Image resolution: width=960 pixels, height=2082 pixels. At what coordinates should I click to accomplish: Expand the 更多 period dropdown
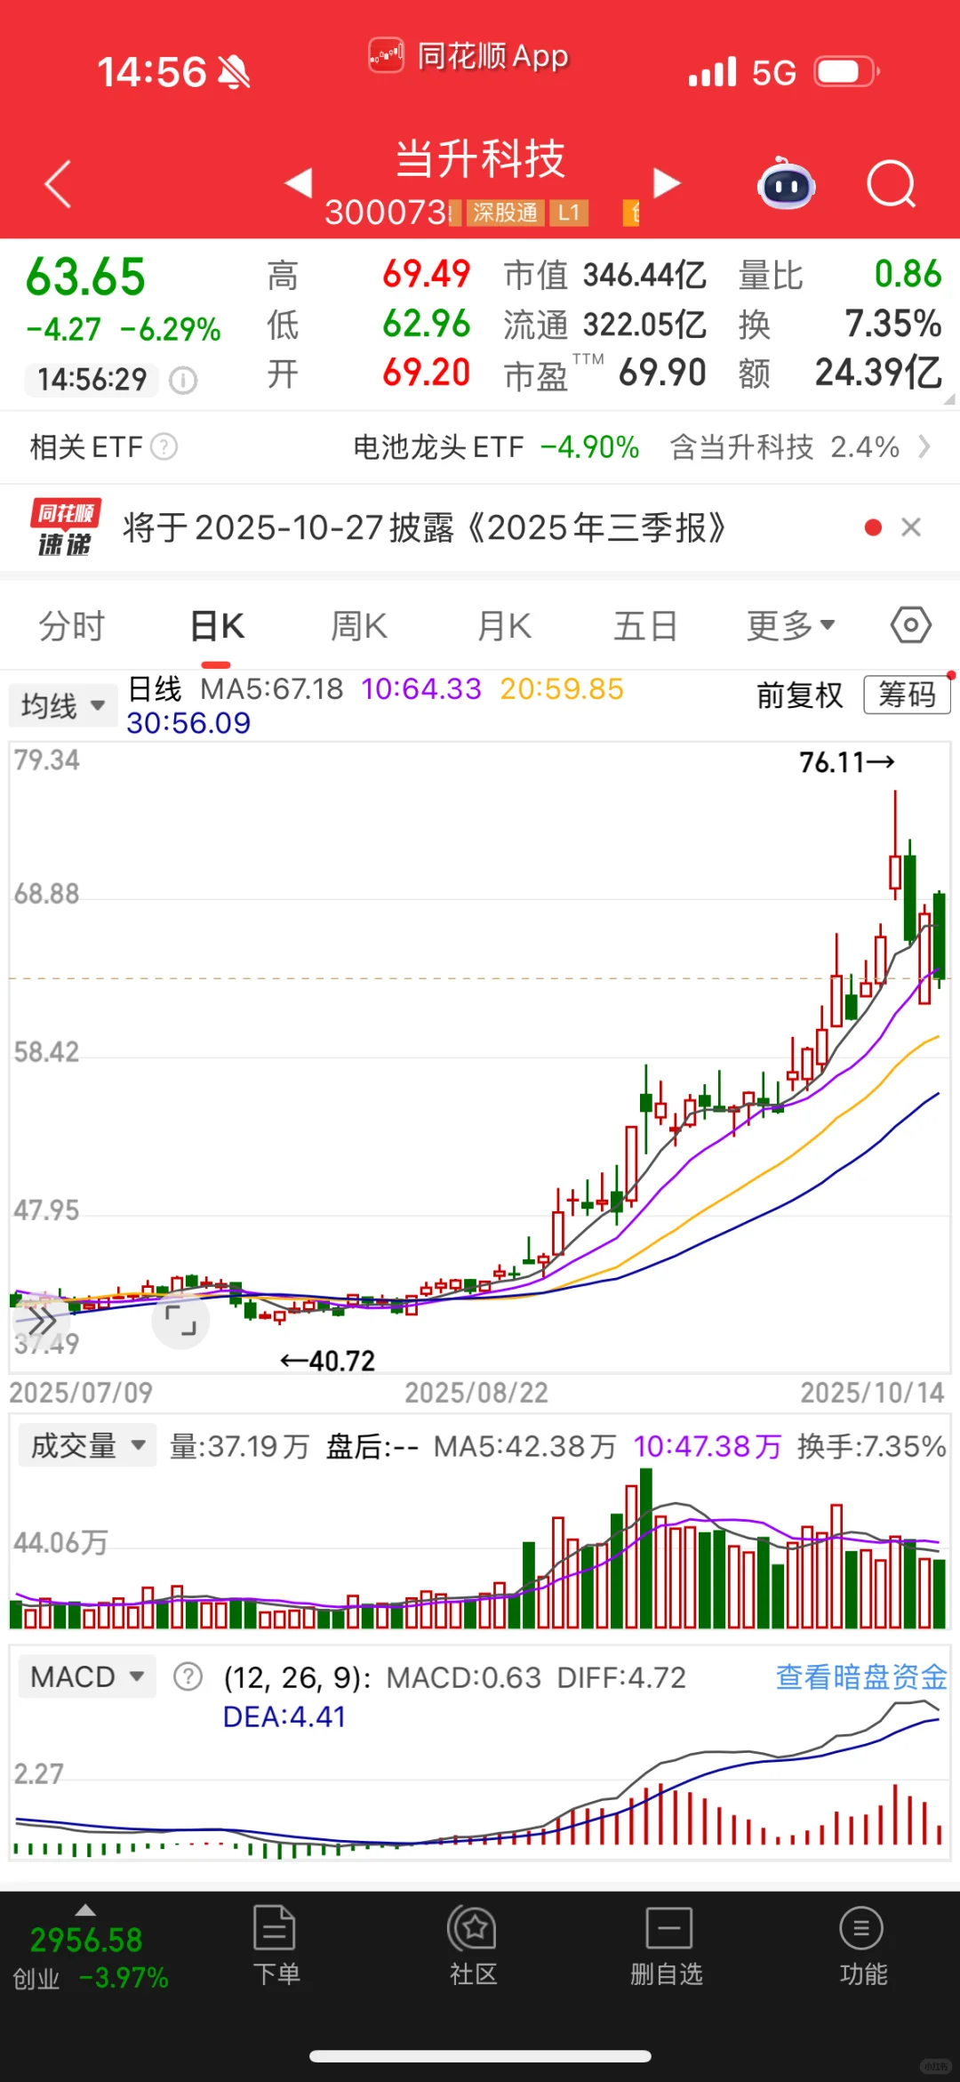point(790,626)
